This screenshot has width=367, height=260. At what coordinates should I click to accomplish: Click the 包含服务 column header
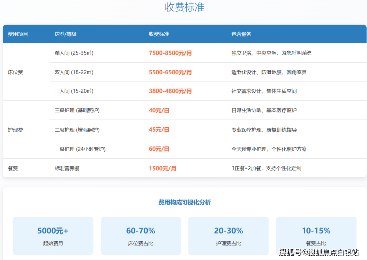(x=241, y=34)
